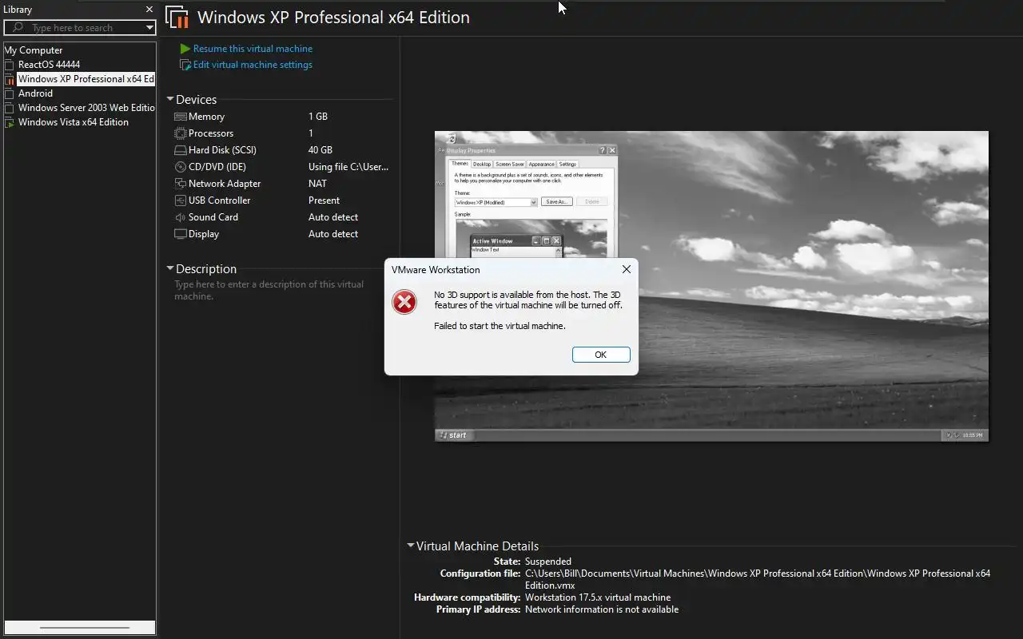Click the NAT network value
This screenshot has width=1023, height=639.
coord(317,184)
